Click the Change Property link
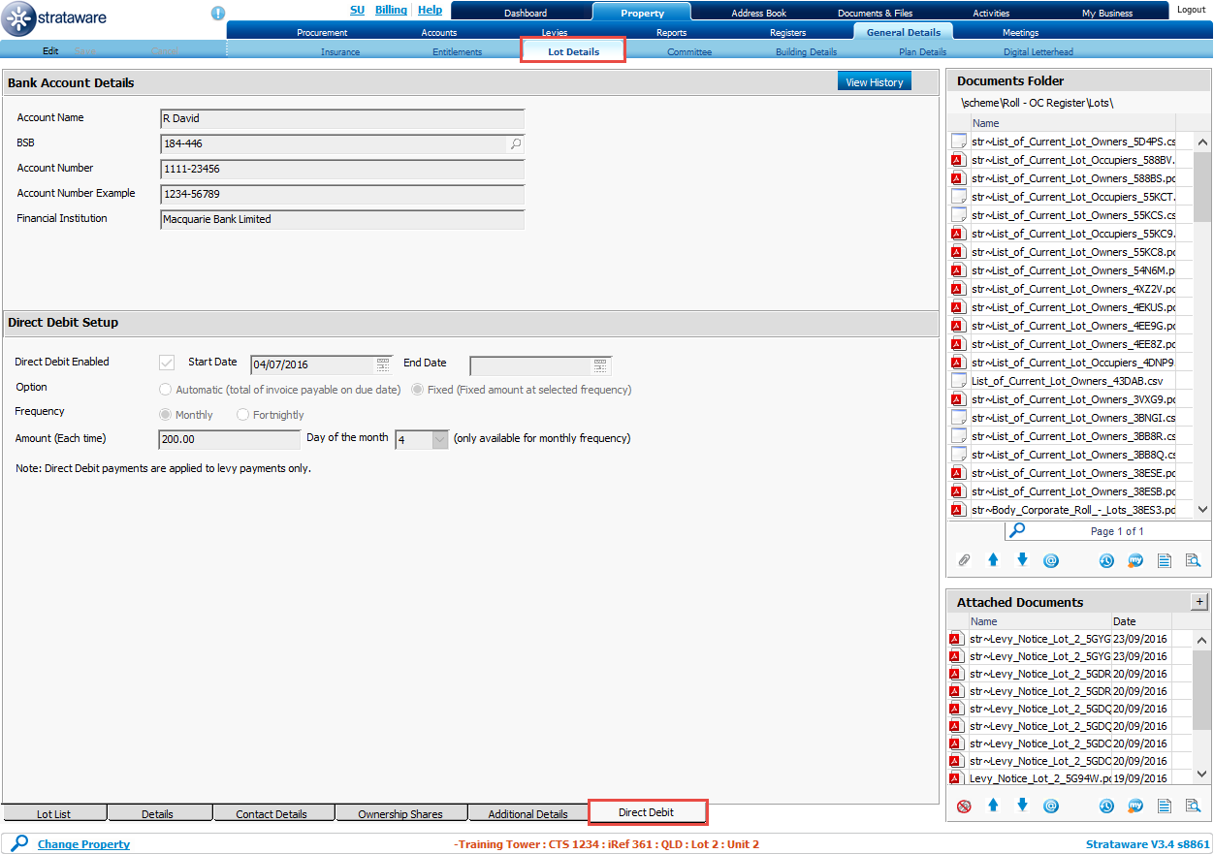 click(x=83, y=844)
